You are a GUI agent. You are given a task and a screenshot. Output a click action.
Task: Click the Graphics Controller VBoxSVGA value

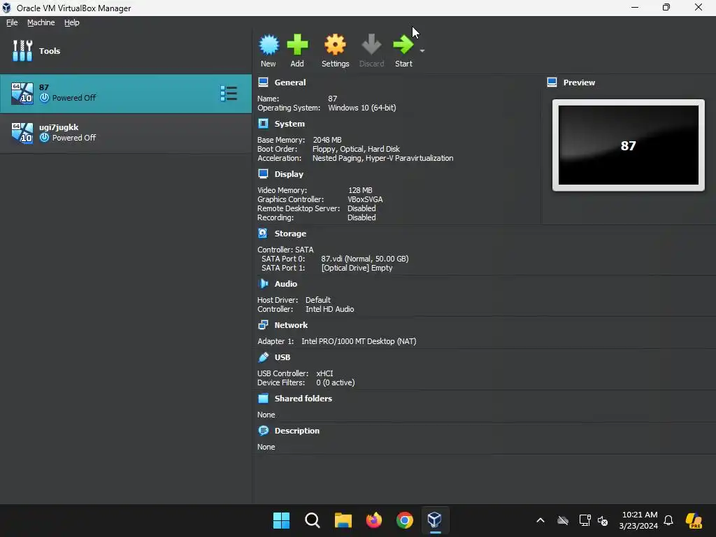(365, 199)
